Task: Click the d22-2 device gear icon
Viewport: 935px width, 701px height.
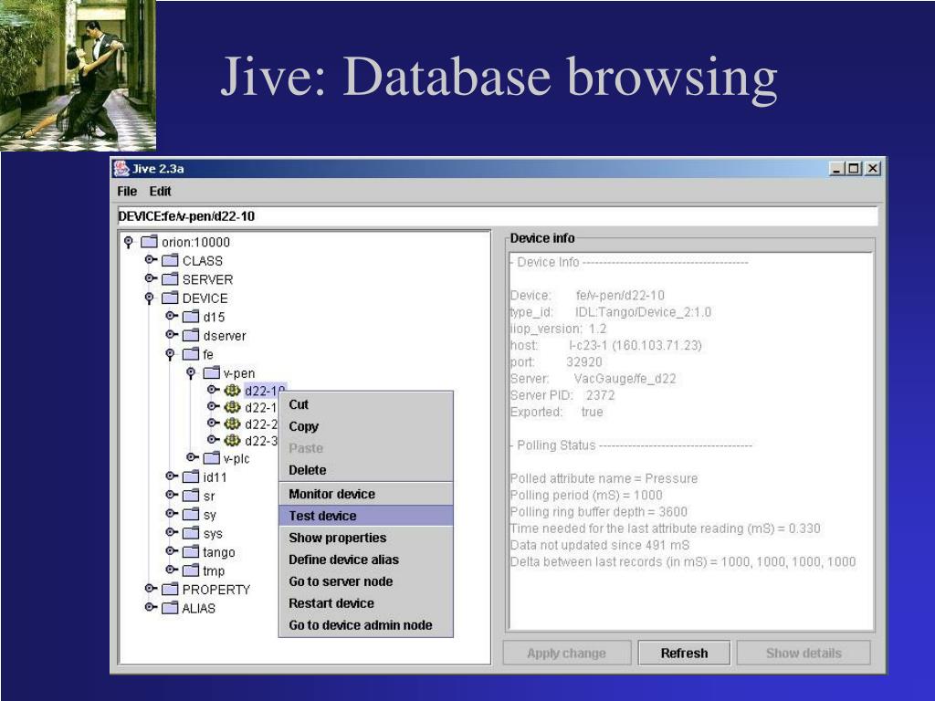Action: 232,424
